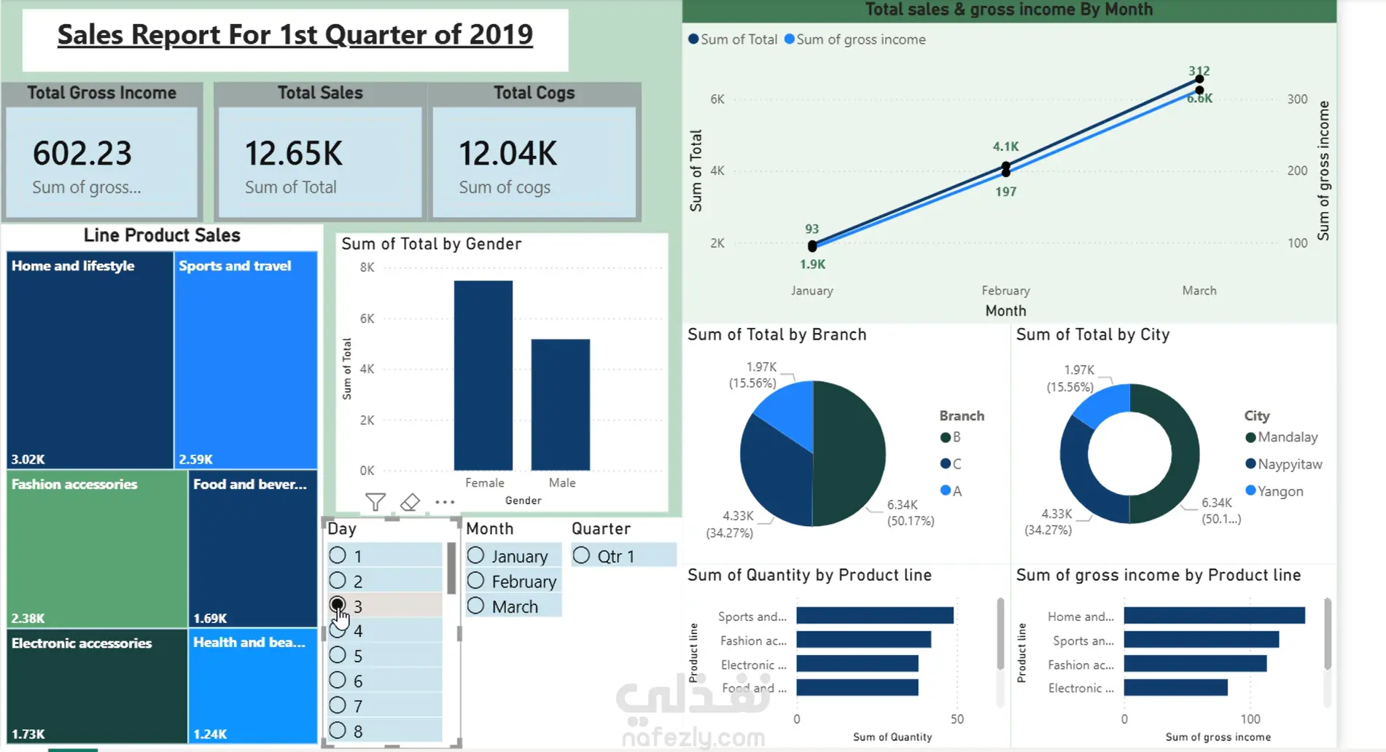The width and height of the screenshot is (1386, 752).
Task: Click Day slicer vertical scrollbar
Action: [451, 568]
